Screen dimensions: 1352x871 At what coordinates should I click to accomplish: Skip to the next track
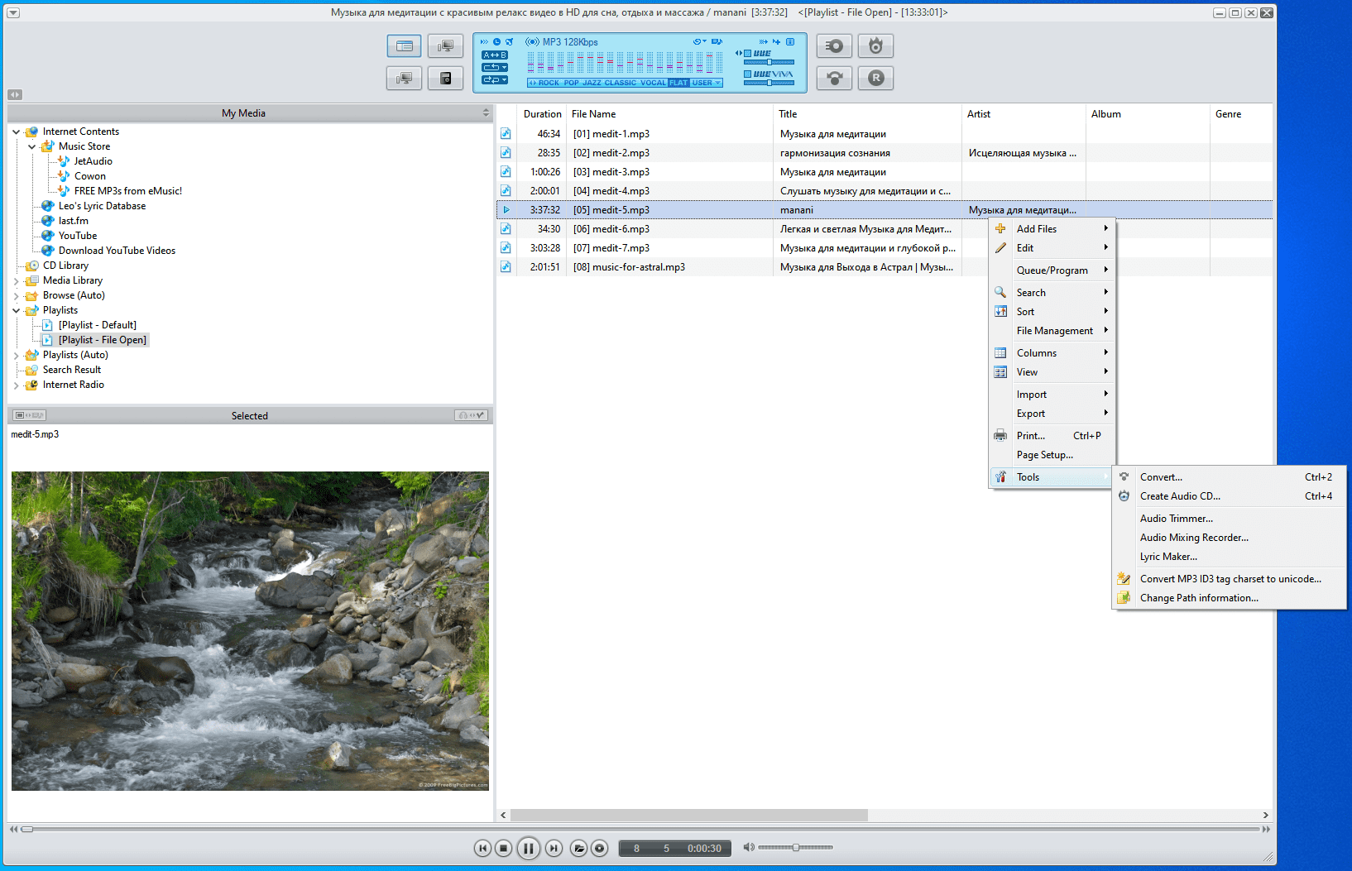click(554, 848)
